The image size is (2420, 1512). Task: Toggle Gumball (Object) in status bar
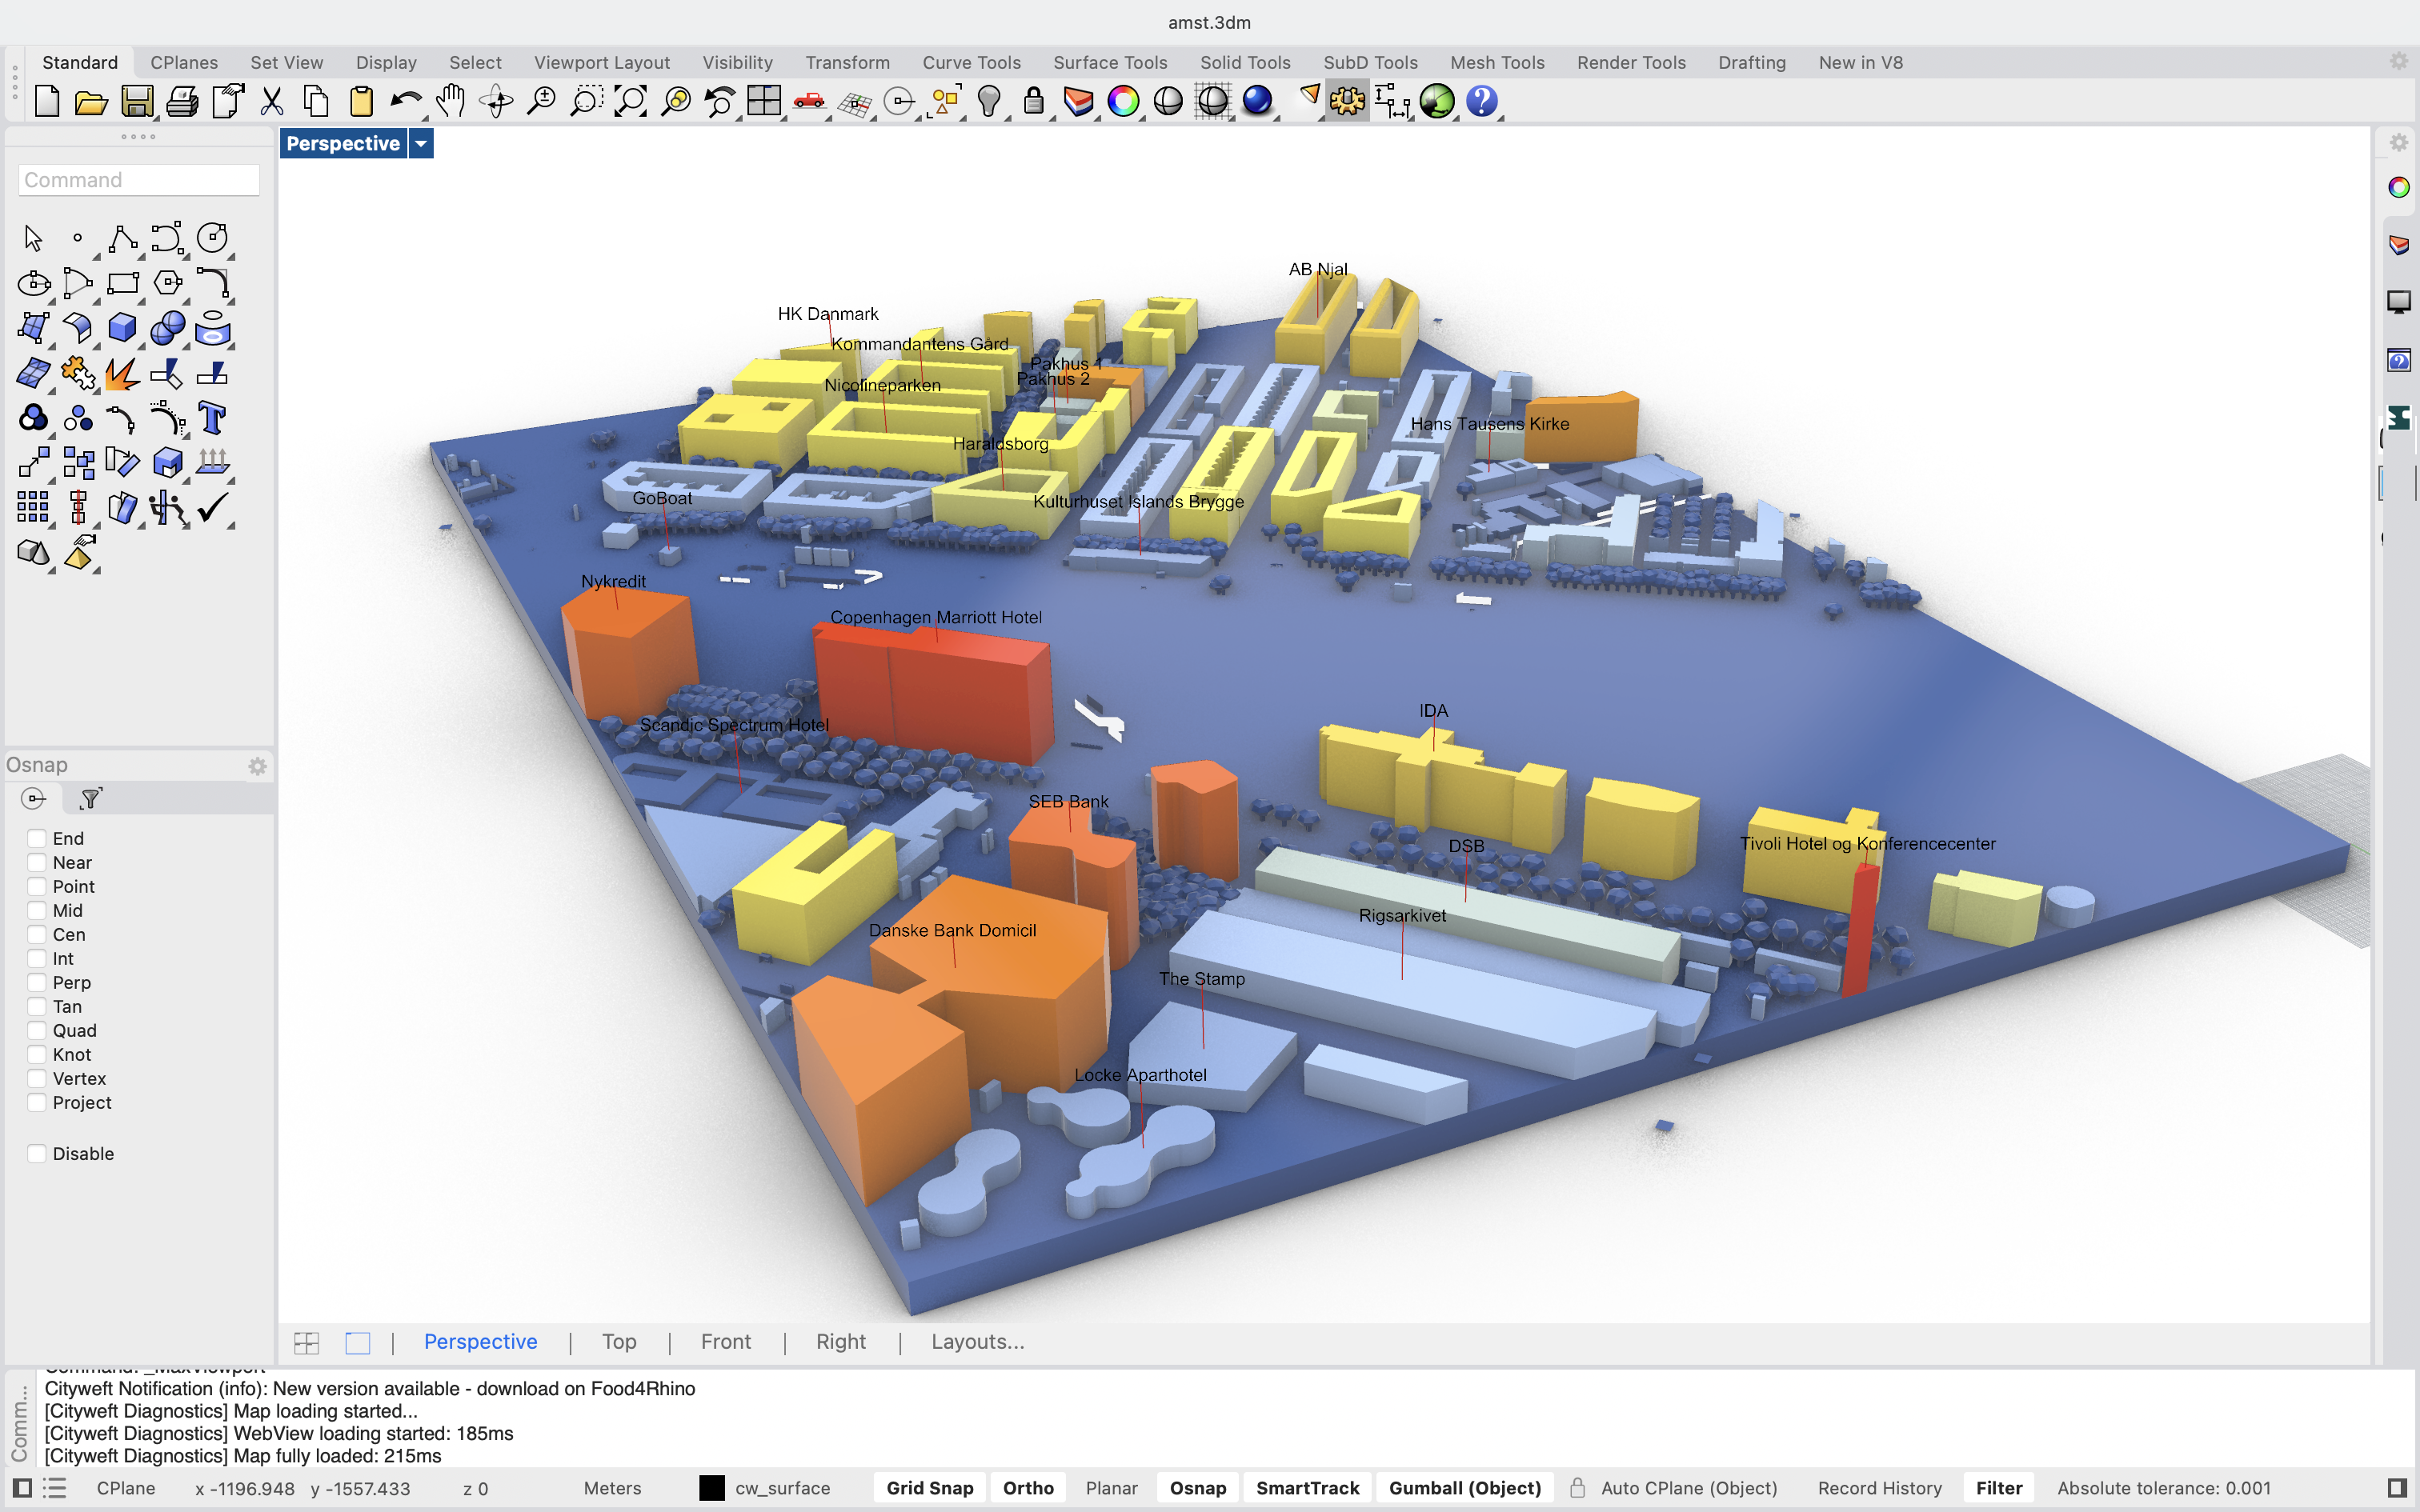1465,1488
